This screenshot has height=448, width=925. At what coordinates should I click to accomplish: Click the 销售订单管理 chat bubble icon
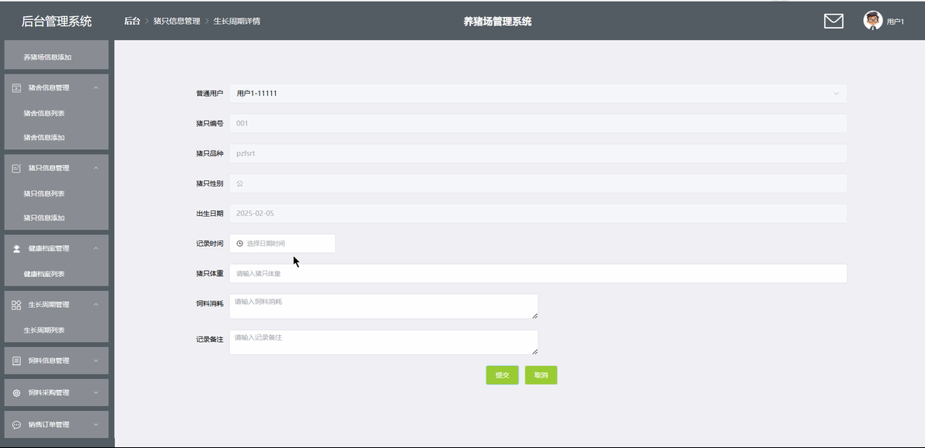point(16,425)
